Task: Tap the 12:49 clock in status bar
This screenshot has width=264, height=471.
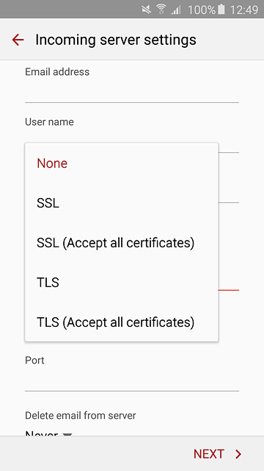Action: coord(244,10)
